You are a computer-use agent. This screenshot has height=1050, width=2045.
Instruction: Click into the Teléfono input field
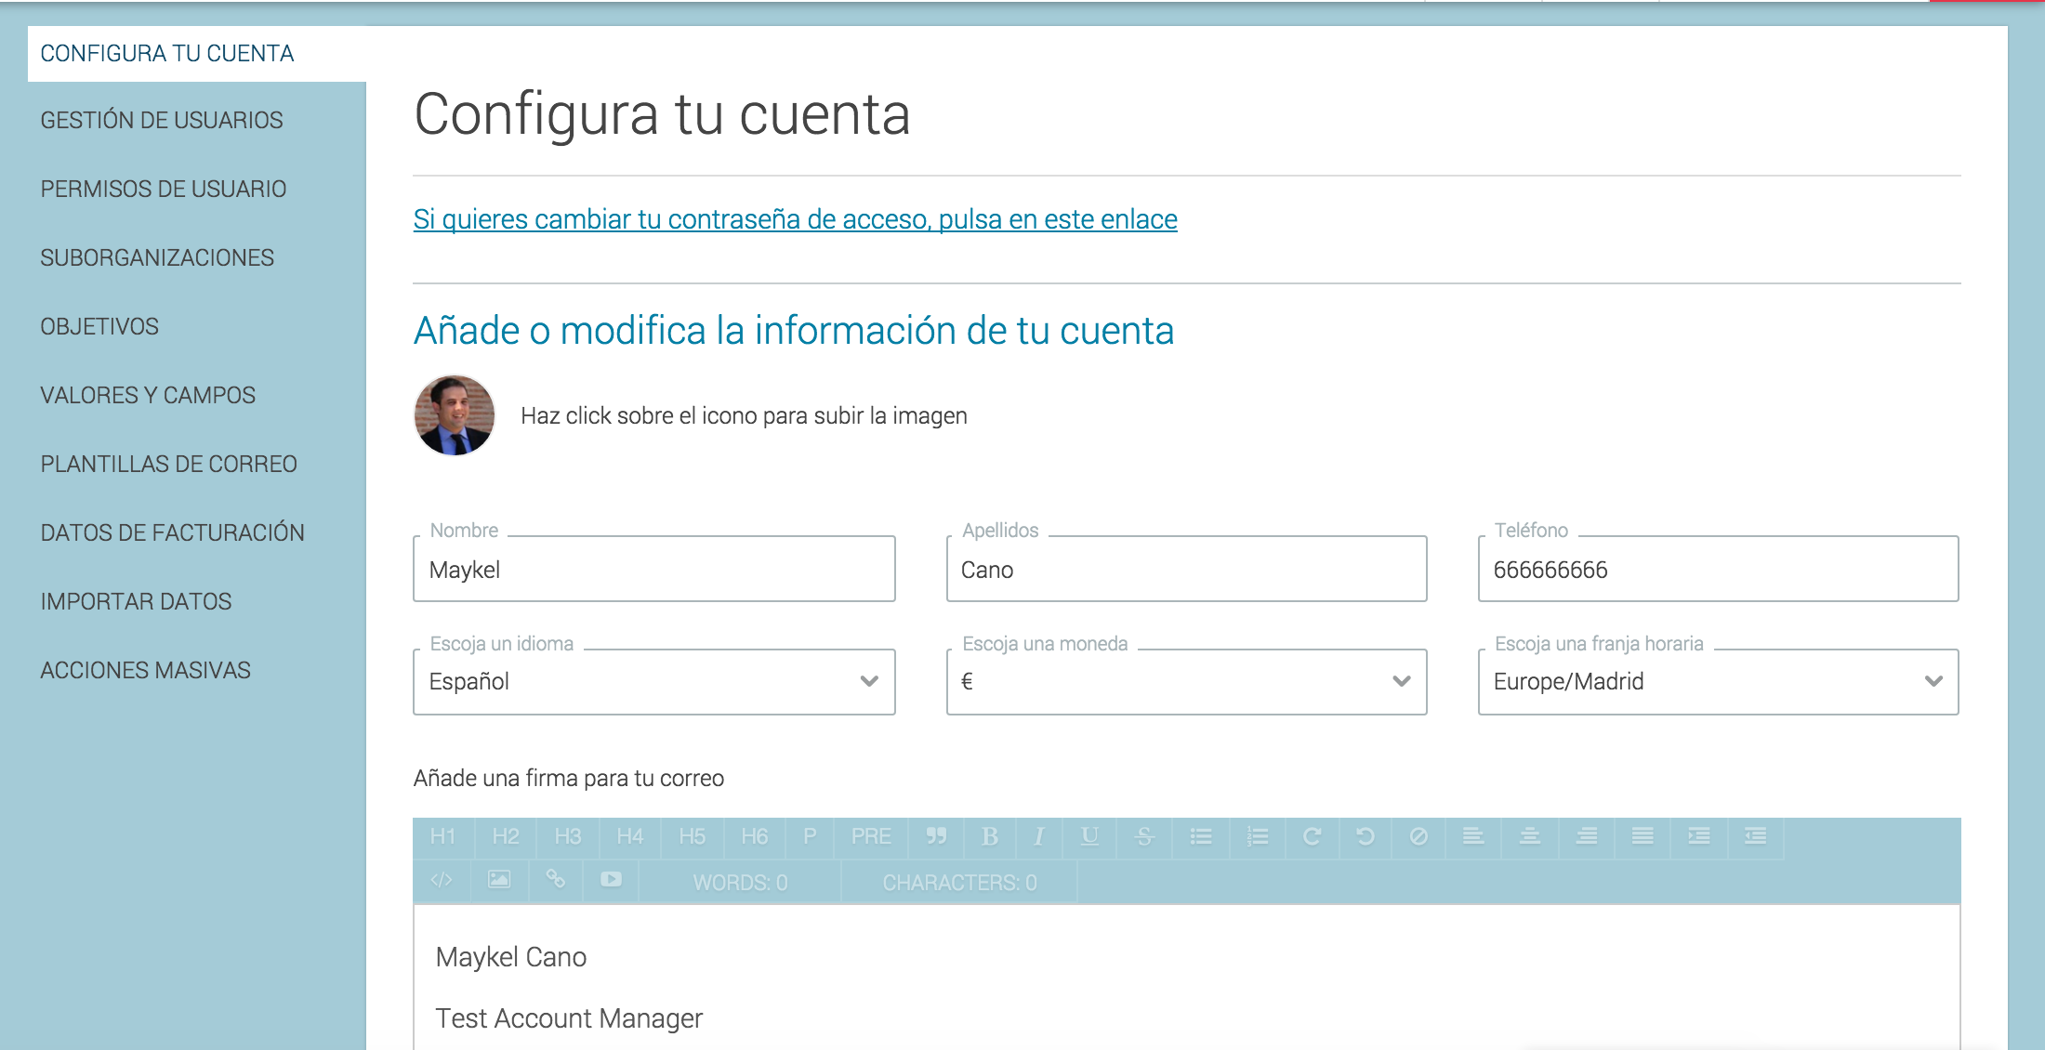(x=1718, y=570)
